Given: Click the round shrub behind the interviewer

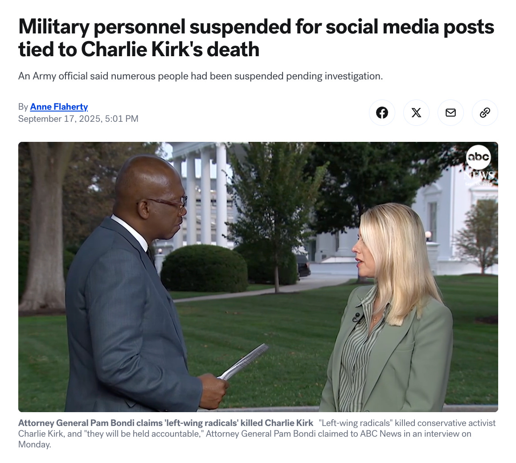Looking at the screenshot, I should [204, 269].
